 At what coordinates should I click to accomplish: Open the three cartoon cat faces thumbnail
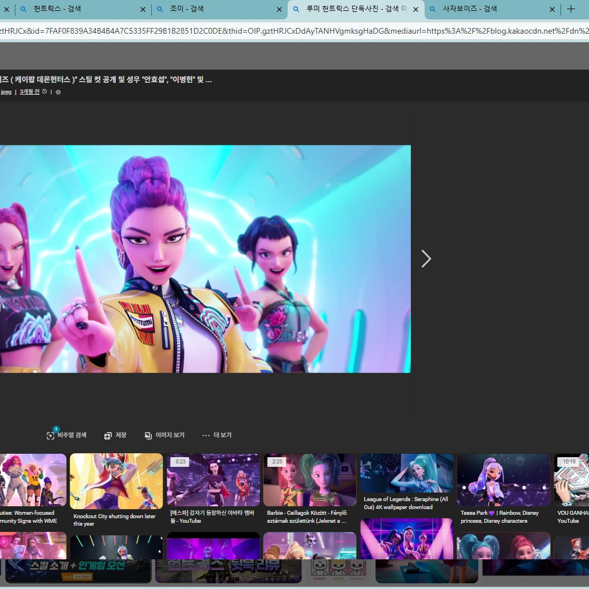[x=338, y=571]
